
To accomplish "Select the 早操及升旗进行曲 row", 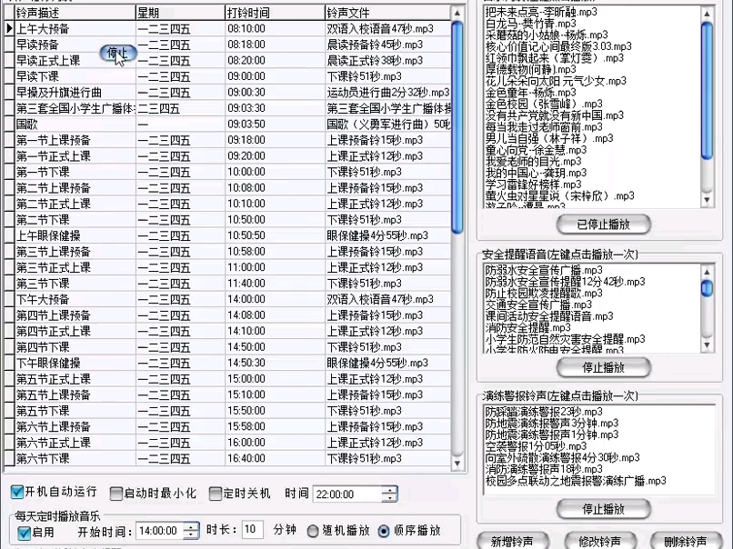I will pos(227,93).
